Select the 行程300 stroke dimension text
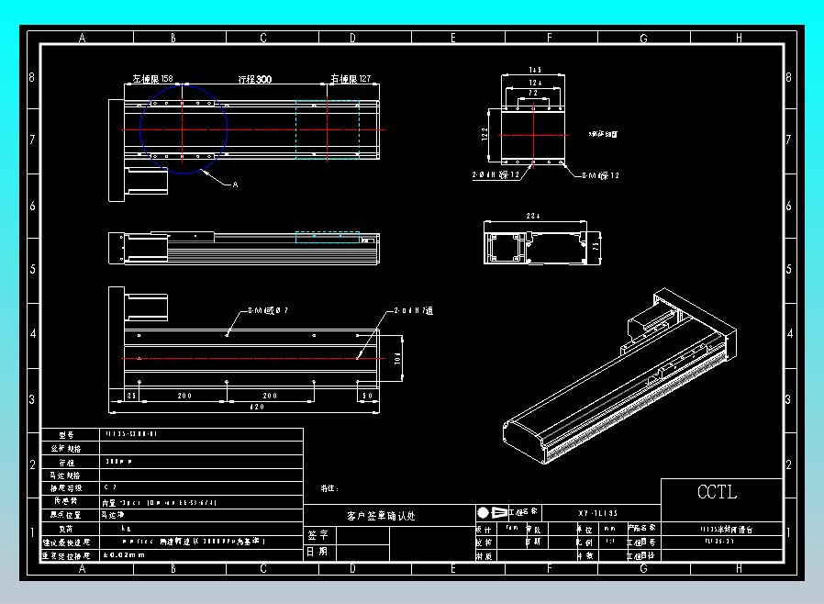 255,79
